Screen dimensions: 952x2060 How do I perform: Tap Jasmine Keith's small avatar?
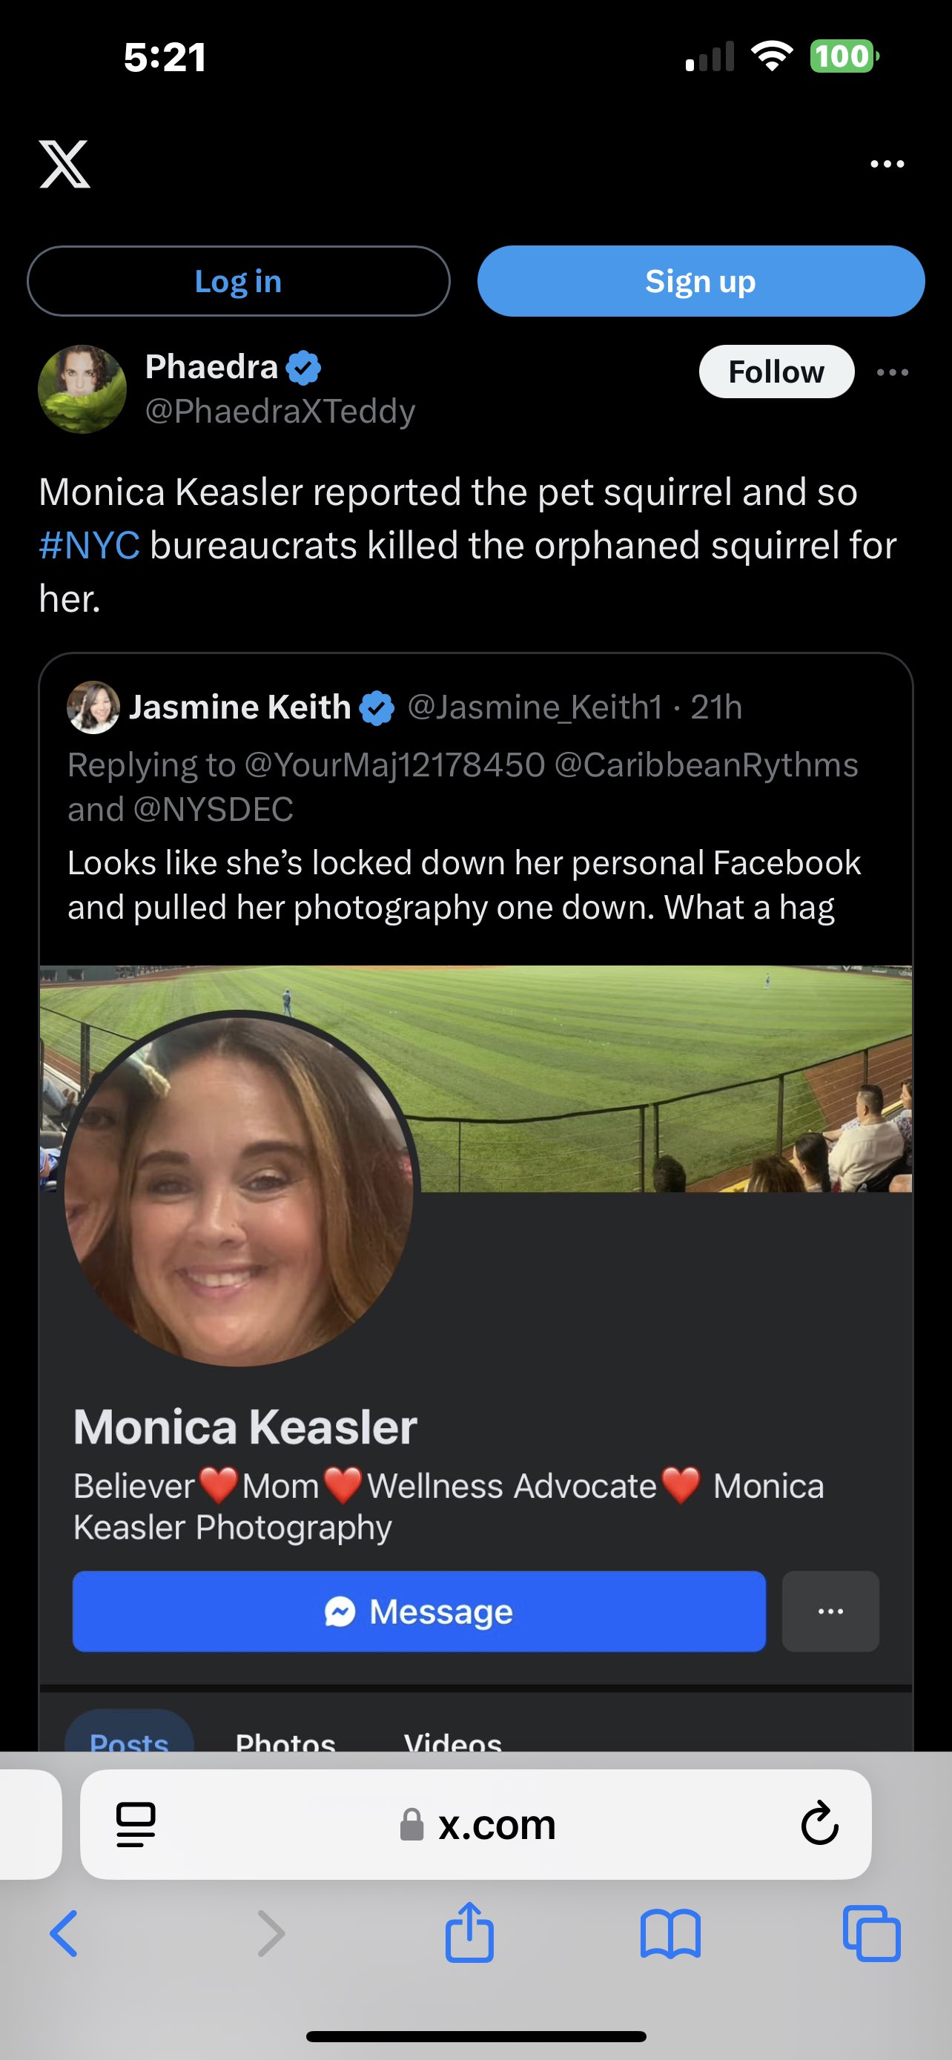pos(93,707)
